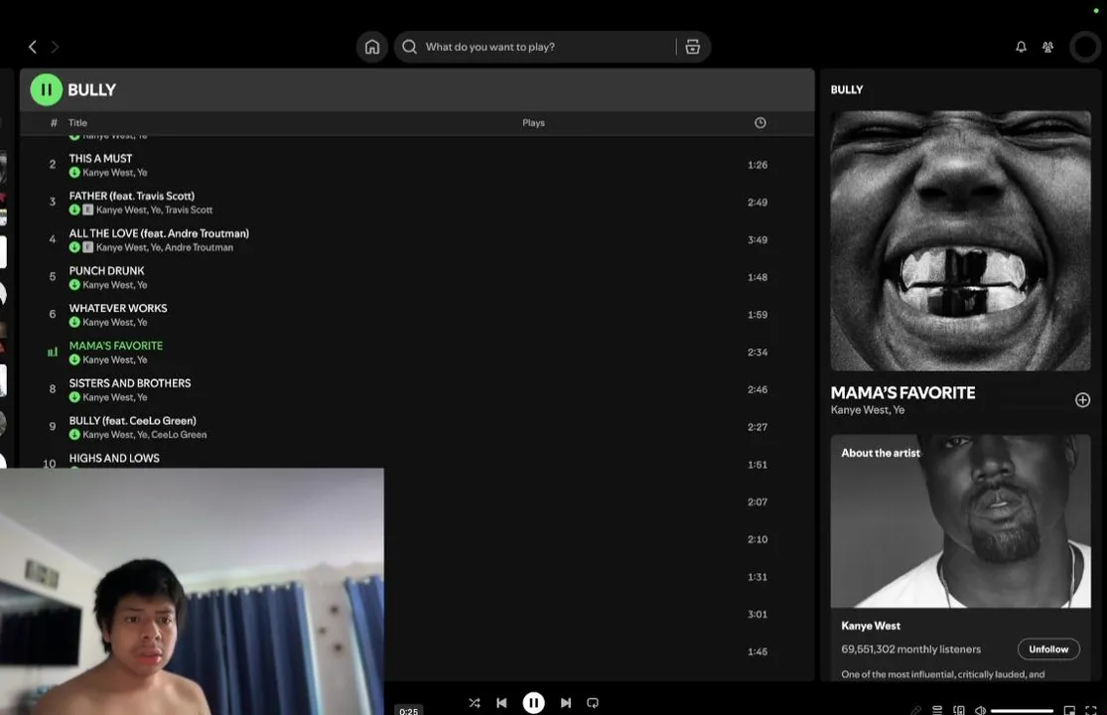Open the miniplayer icon
Image resolution: width=1107 pixels, height=715 pixels.
pos(1069,710)
